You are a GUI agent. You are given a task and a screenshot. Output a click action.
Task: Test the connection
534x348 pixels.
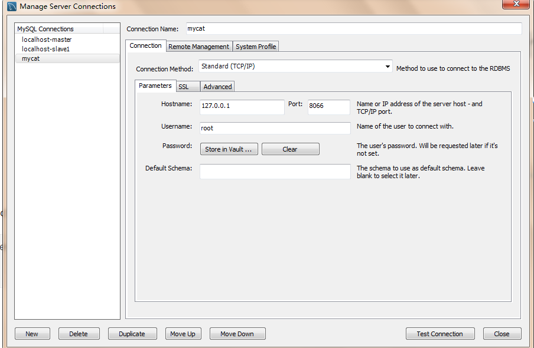[440, 334]
